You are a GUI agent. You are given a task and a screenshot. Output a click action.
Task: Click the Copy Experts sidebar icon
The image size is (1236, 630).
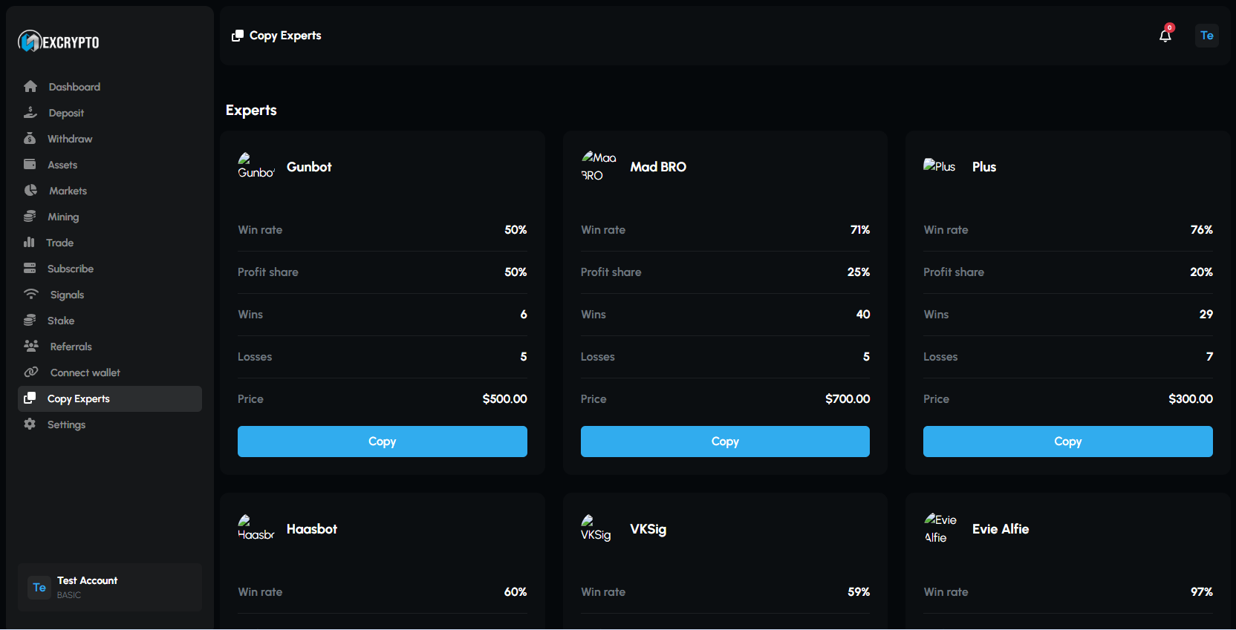30,398
